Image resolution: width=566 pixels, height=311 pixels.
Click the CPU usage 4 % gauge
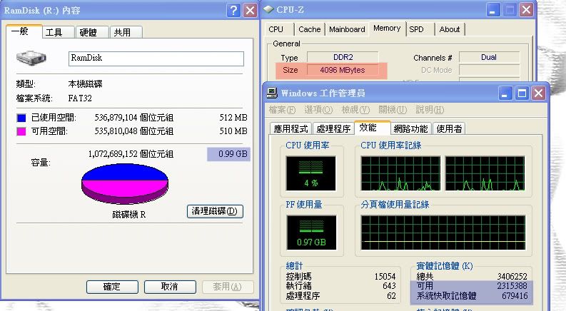tap(310, 173)
